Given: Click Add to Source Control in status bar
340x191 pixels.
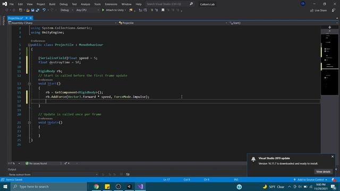Looking at the screenshot, I should point(310,180).
